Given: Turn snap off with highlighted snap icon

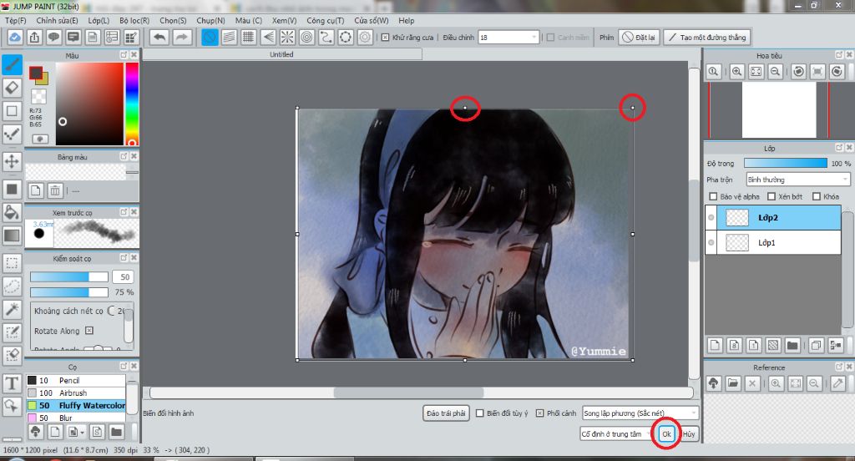Looking at the screenshot, I should (210, 37).
